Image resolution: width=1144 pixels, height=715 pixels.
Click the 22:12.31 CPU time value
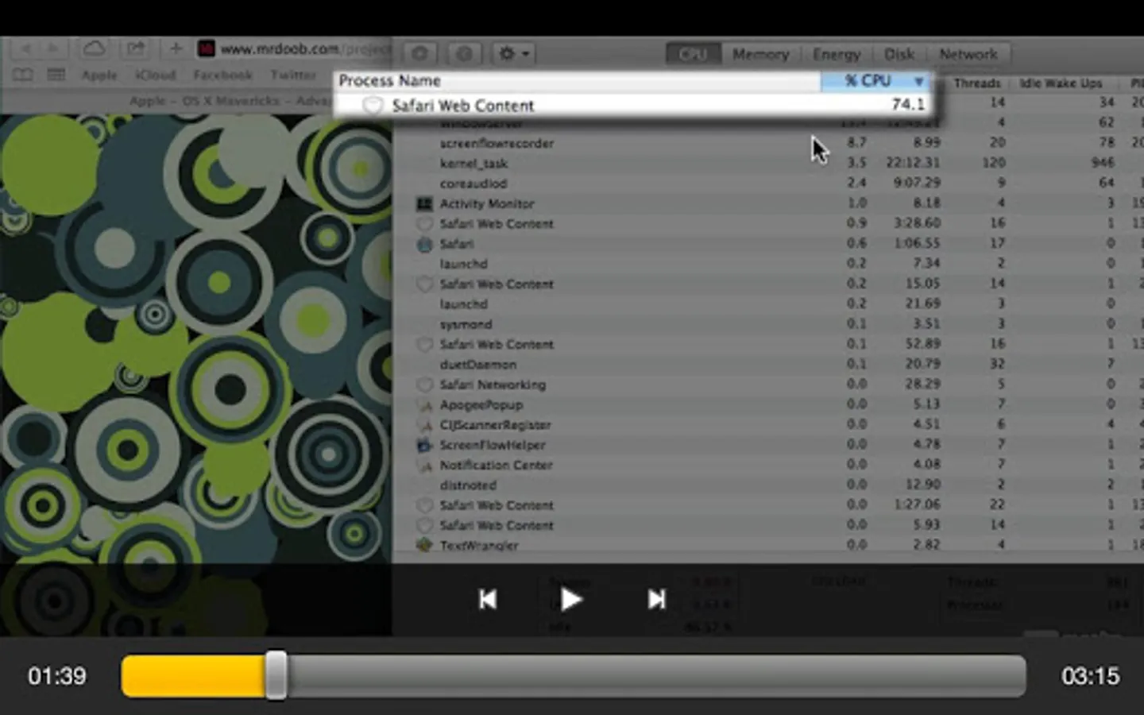click(x=913, y=162)
